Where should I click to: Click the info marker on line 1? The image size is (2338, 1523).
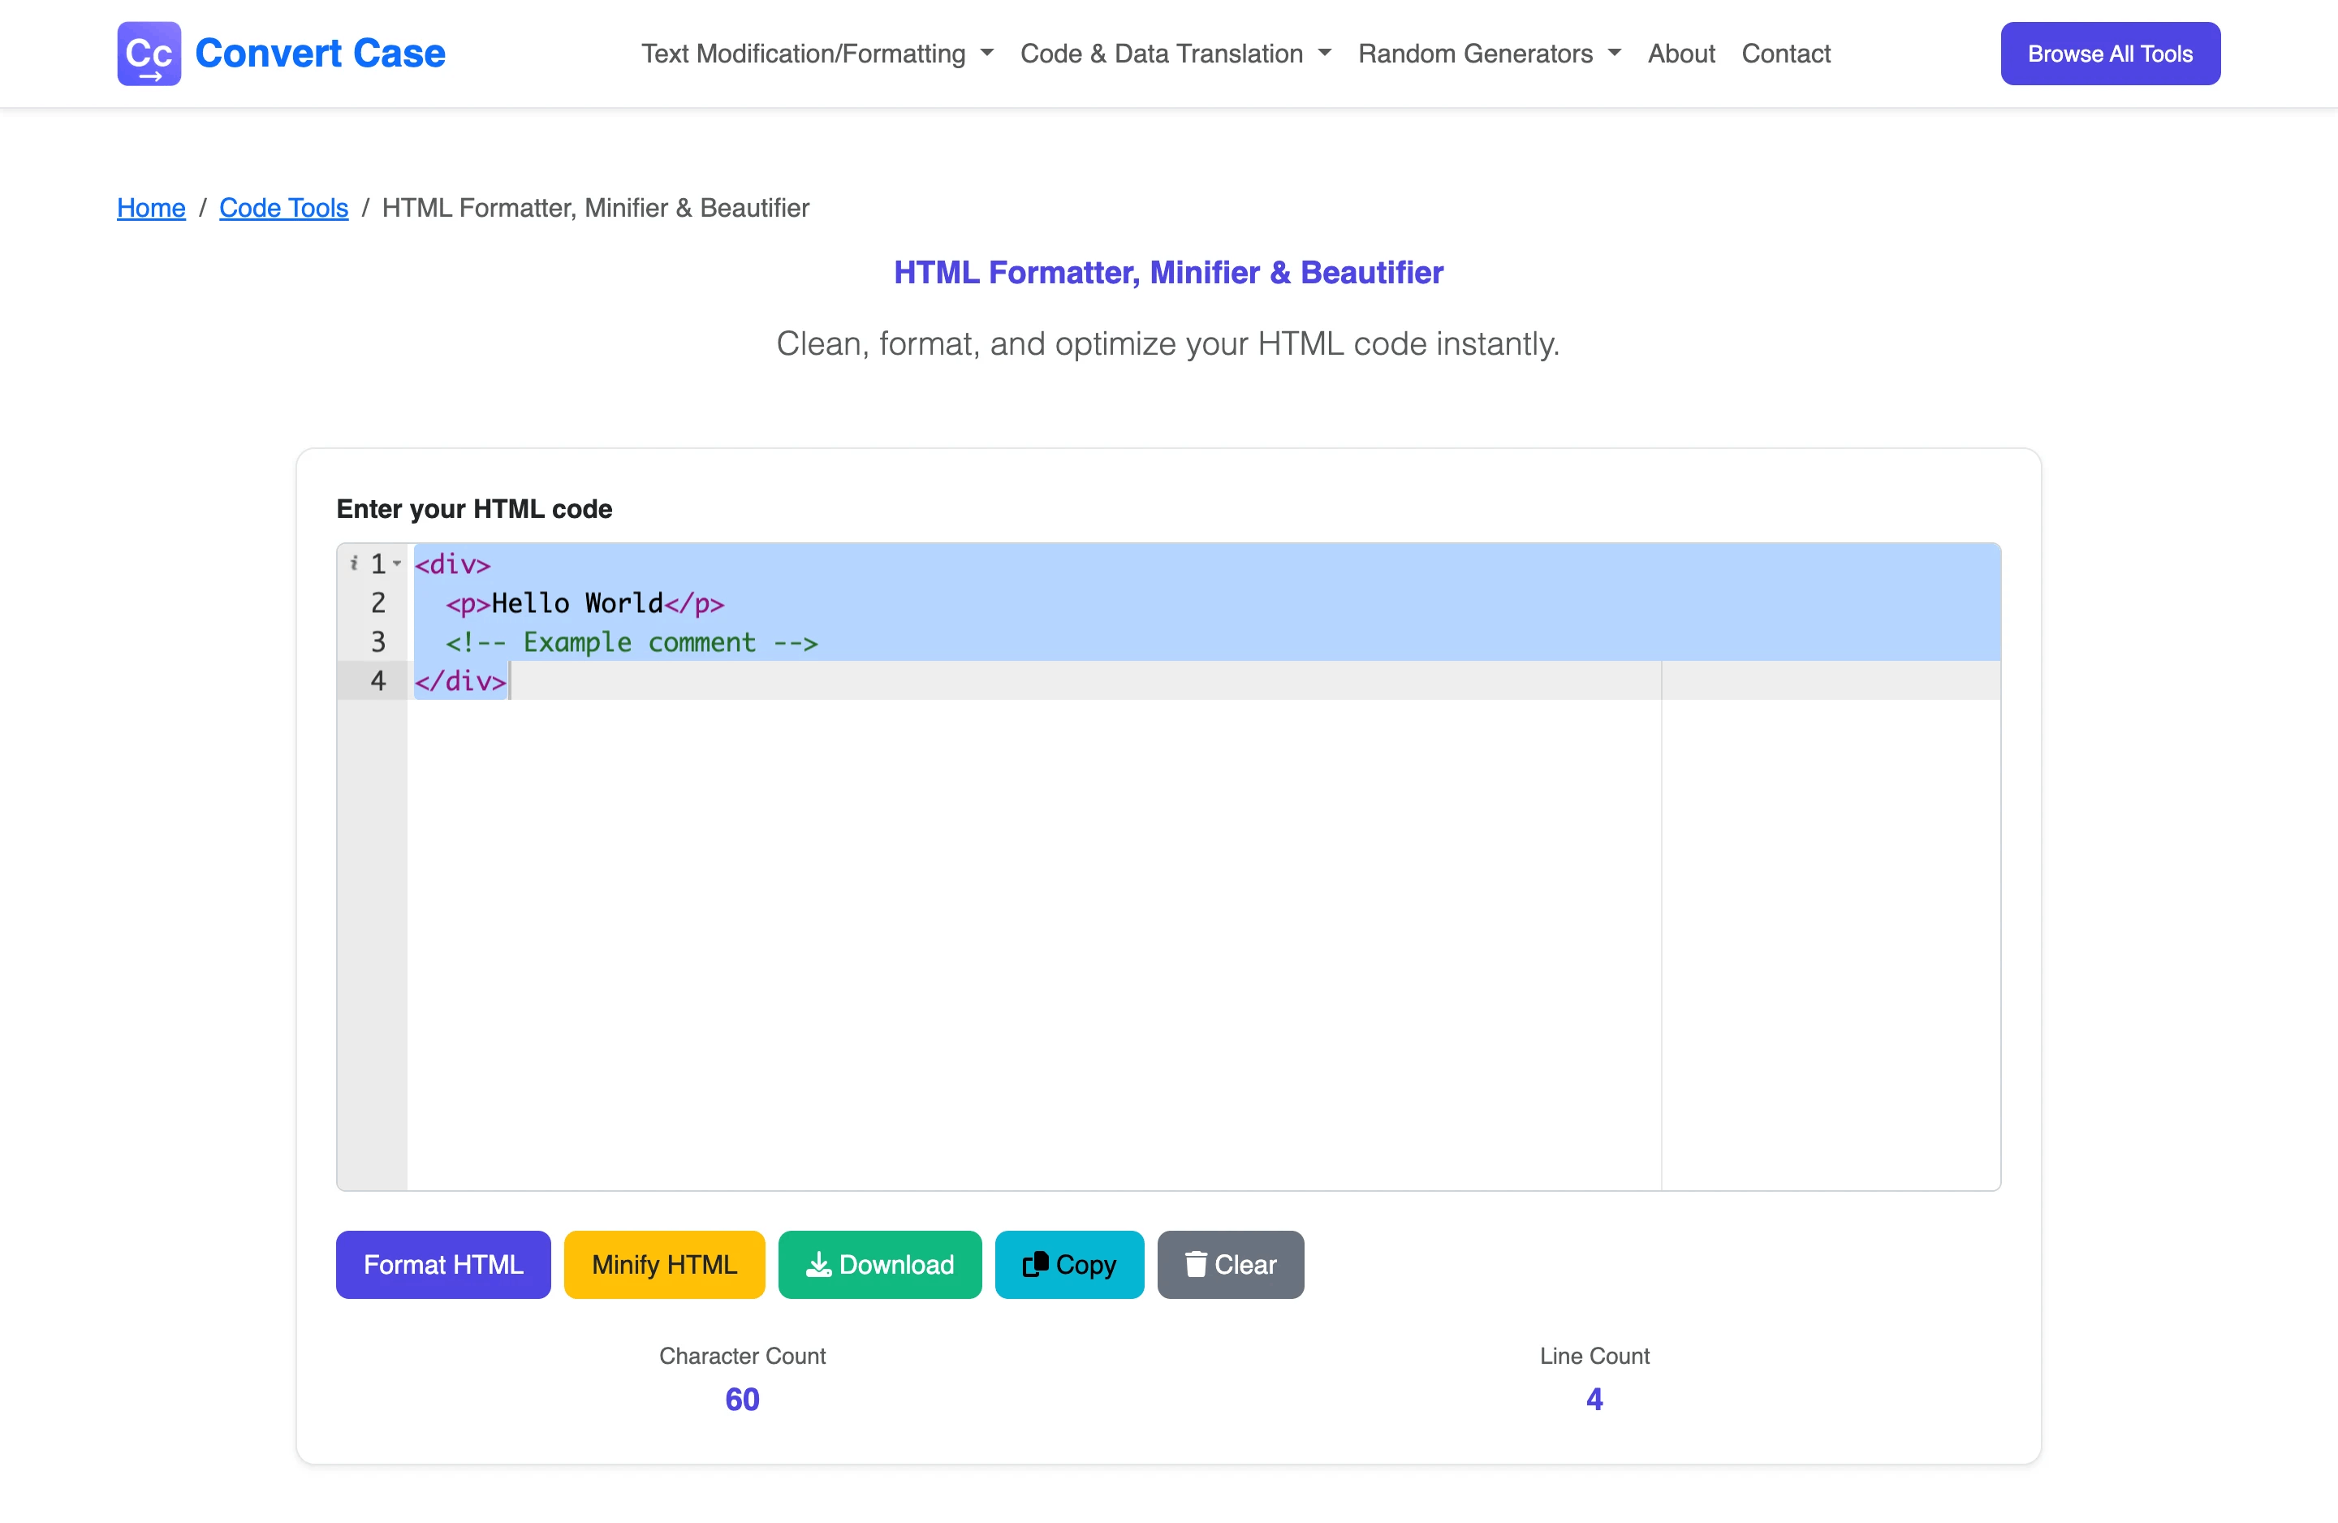[x=354, y=563]
